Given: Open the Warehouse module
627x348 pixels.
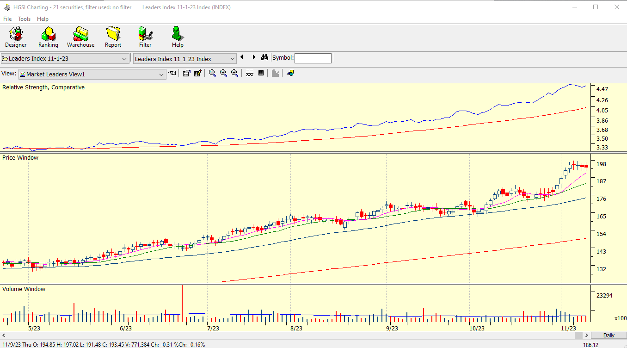Looking at the screenshot, I should point(80,37).
